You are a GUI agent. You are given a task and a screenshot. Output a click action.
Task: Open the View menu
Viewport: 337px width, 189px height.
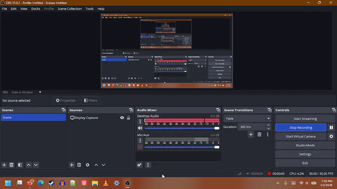(x=24, y=9)
